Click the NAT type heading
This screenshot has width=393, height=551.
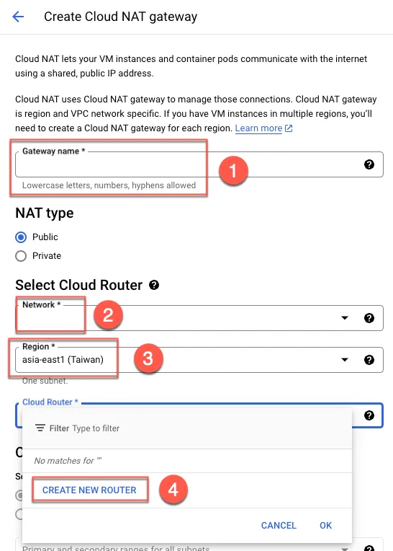(45, 213)
